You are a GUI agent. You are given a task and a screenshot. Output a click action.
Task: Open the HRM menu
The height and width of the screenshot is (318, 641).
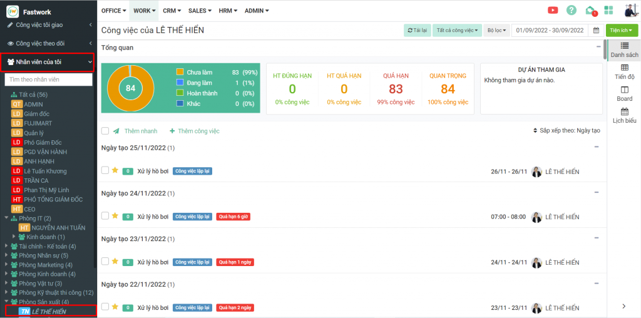227,11
